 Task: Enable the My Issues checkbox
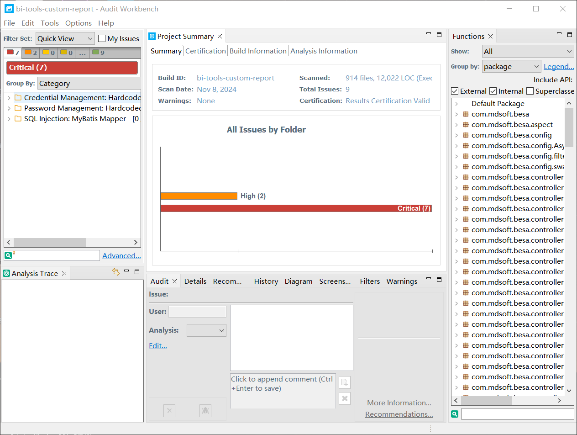coord(102,39)
